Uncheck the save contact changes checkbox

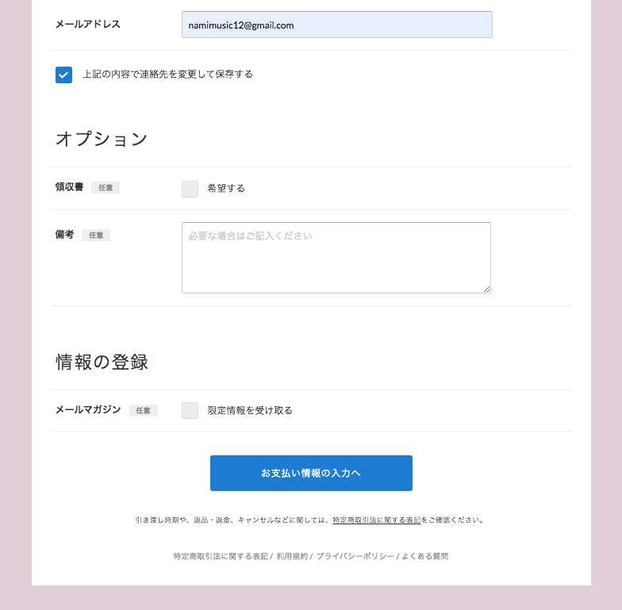click(x=63, y=75)
